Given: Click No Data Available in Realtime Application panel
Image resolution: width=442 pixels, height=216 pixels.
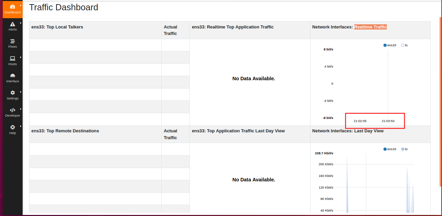Looking at the screenshot, I should [254, 79].
